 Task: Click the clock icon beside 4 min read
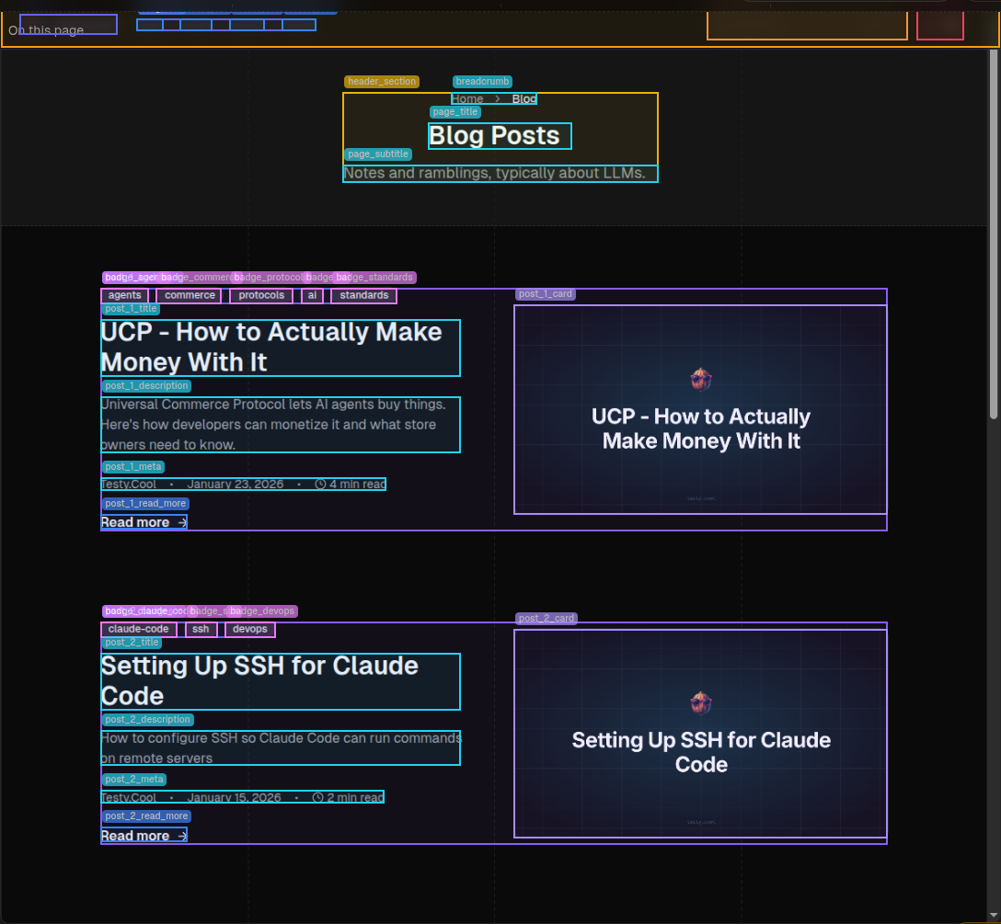(x=320, y=485)
